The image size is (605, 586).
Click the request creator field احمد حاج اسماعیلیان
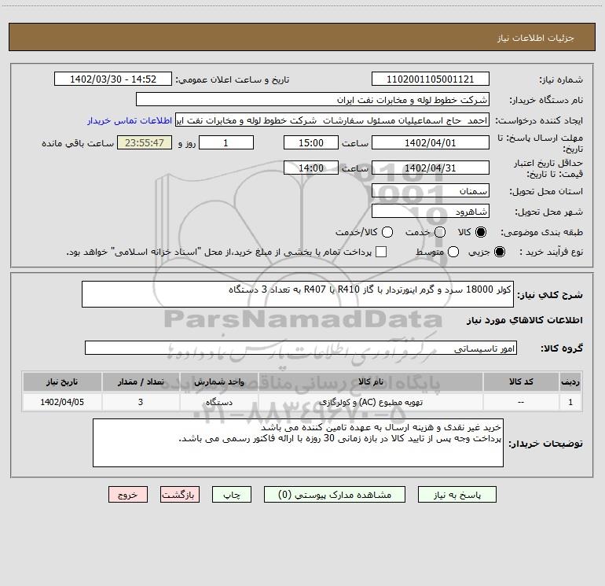(x=332, y=120)
